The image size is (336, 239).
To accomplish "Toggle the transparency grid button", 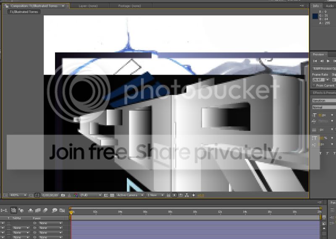I will (x=112, y=195).
